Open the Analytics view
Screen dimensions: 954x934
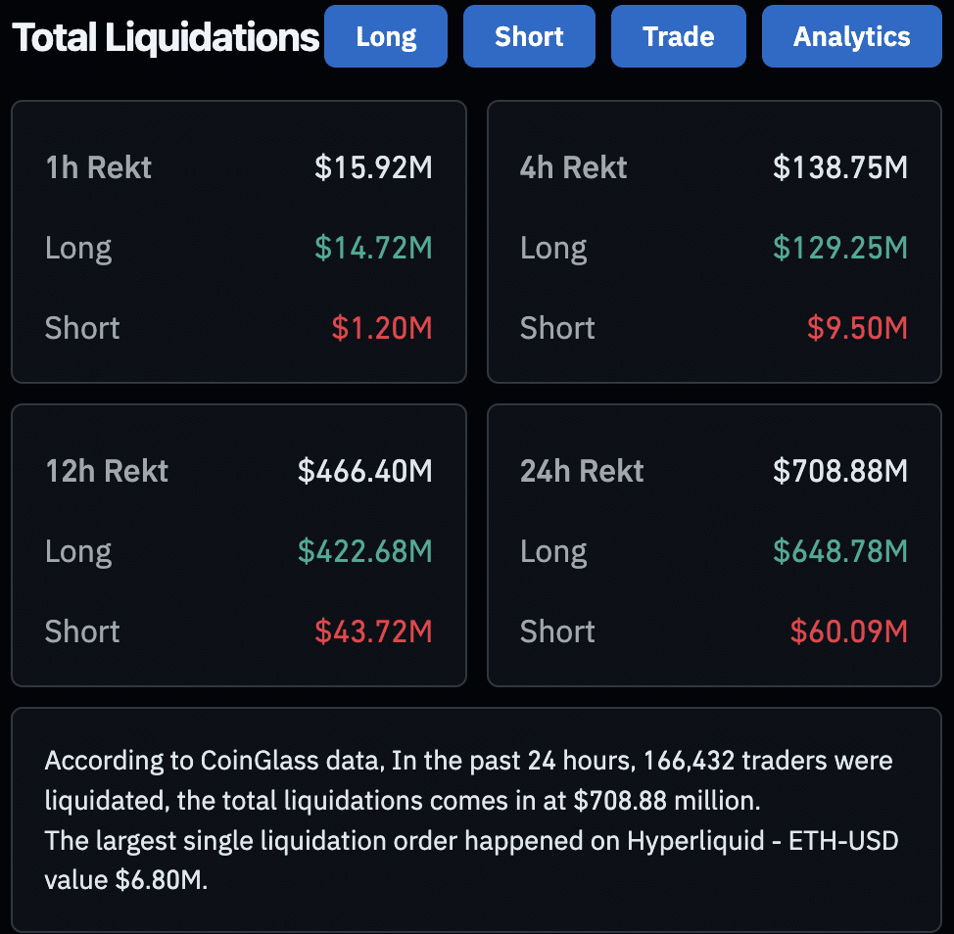tap(850, 36)
